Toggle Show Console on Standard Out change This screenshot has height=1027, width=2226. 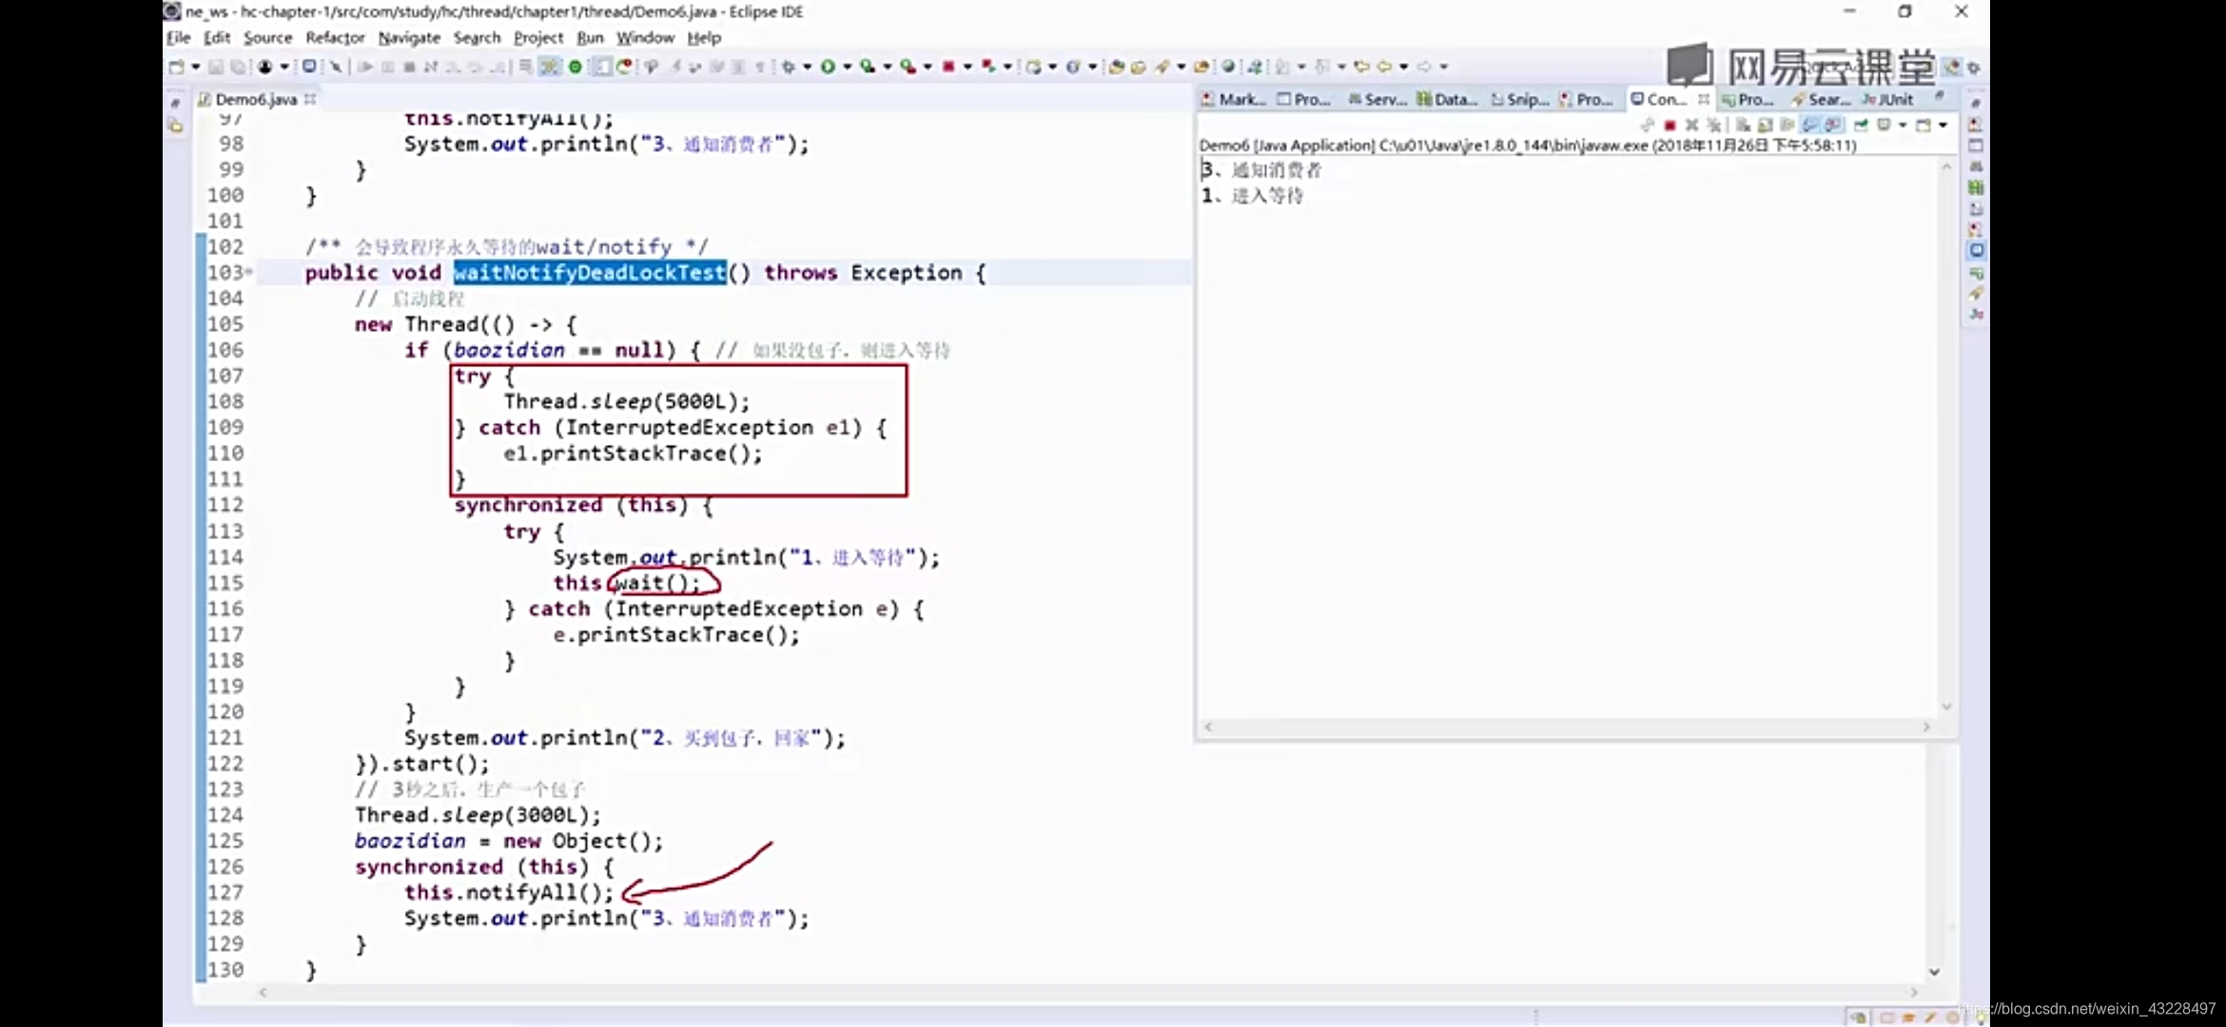[x=1810, y=126]
